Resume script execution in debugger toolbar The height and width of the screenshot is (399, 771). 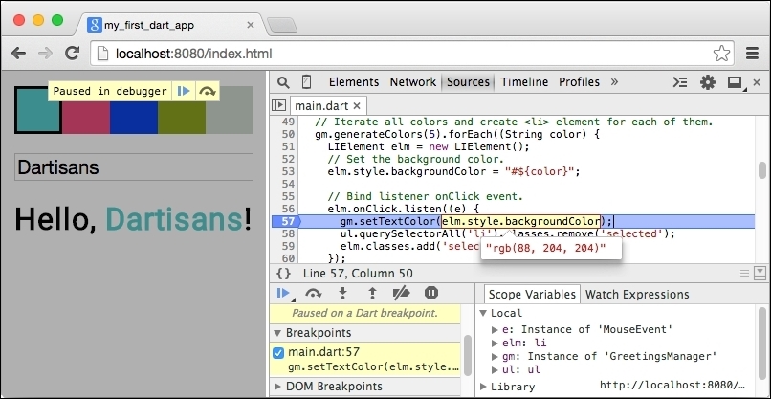click(284, 294)
